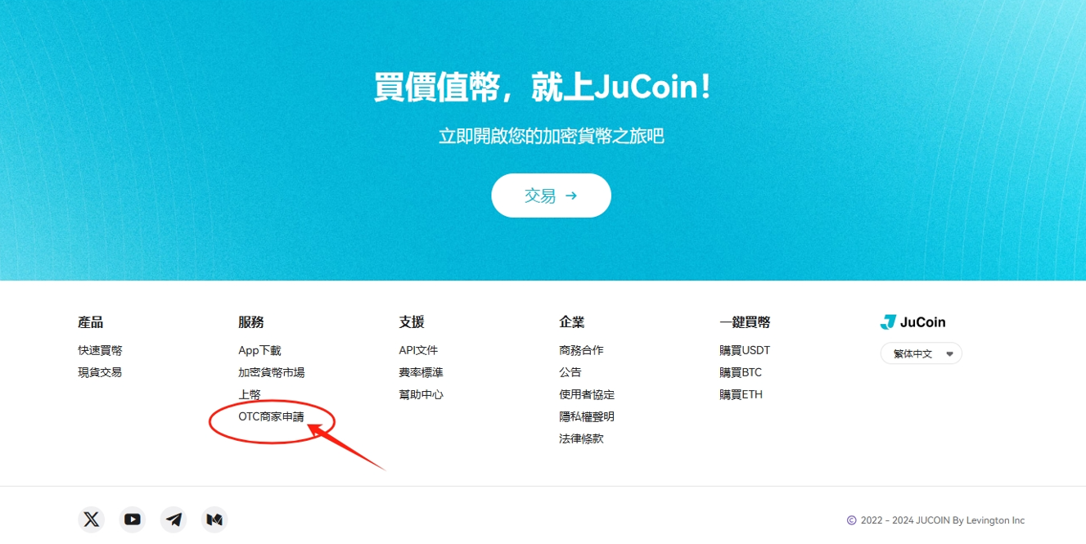Select 快速買幣 under 產品
Viewport: 1086px width, 544px height.
100,350
